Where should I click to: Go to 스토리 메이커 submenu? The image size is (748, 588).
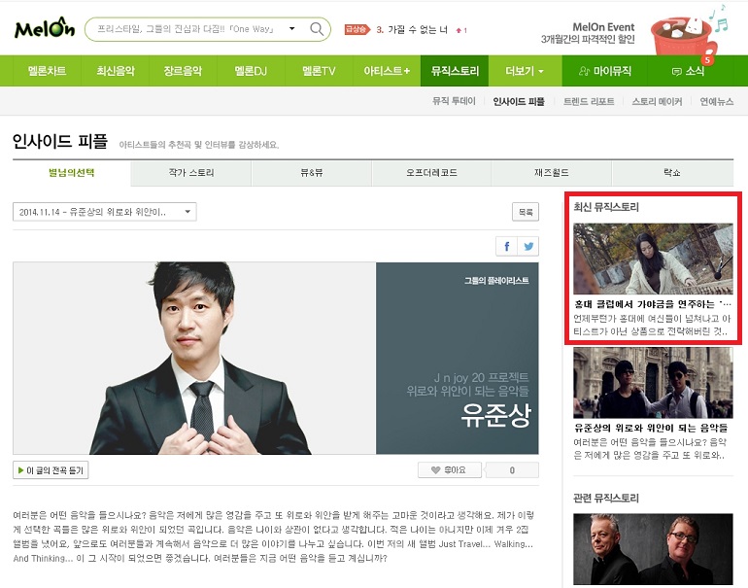(657, 101)
